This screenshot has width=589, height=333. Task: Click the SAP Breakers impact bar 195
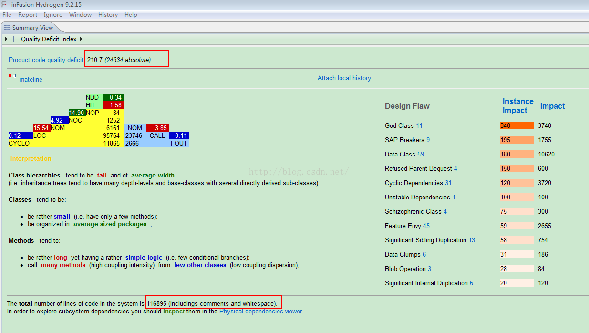coord(517,140)
